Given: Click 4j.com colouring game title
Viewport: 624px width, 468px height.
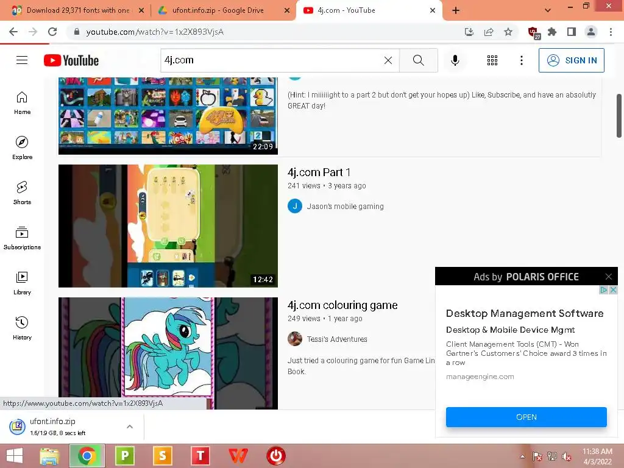Looking at the screenshot, I should (342, 305).
